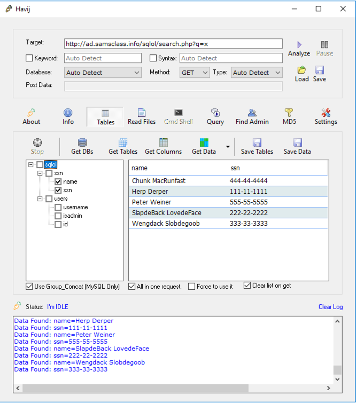This screenshot has height=403, width=356.
Task: Click the Analyze play icon
Action: 299,45
